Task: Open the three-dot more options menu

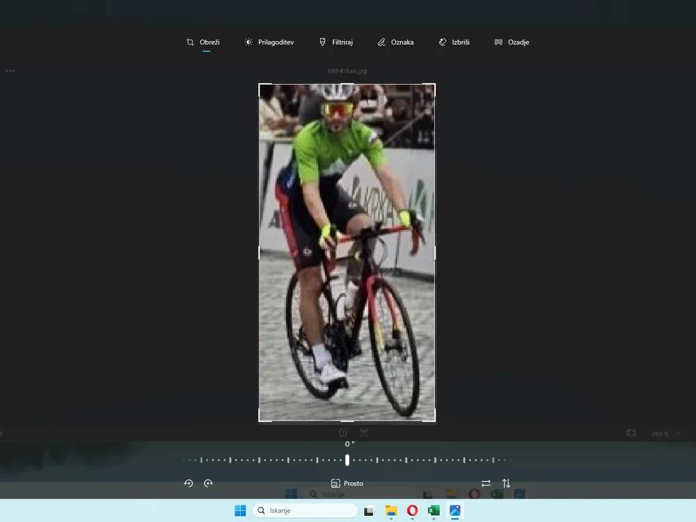Action: click(x=10, y=70)
